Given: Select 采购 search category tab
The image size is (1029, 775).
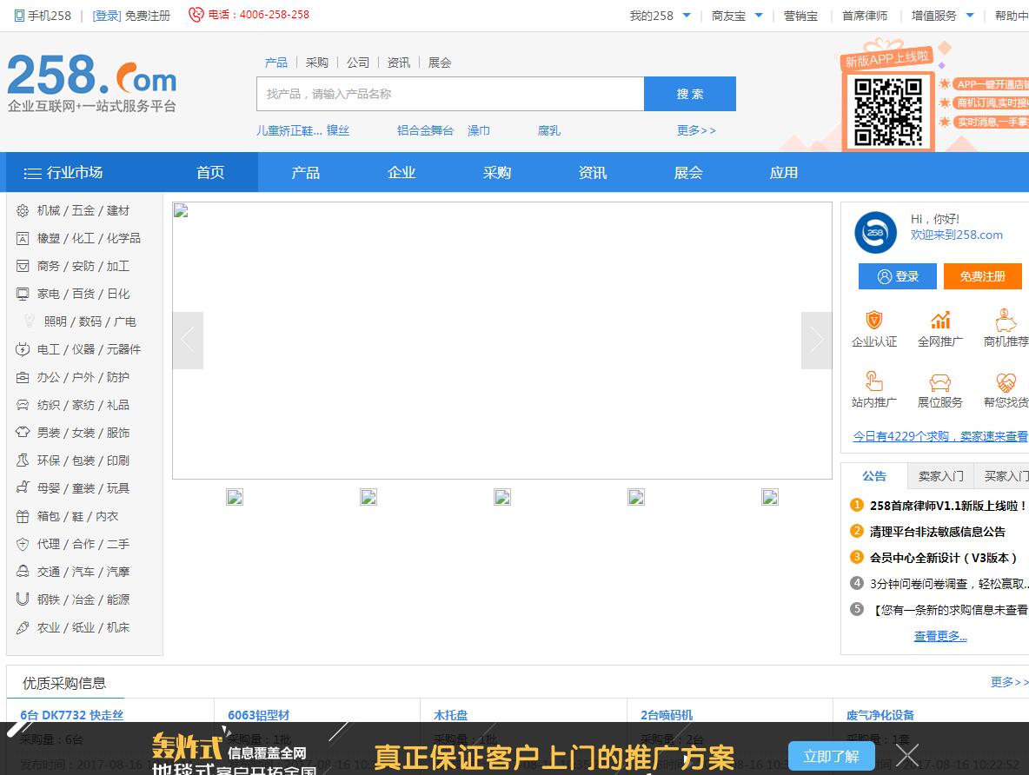Looking at the screenshot, I should tap(317, 63).
